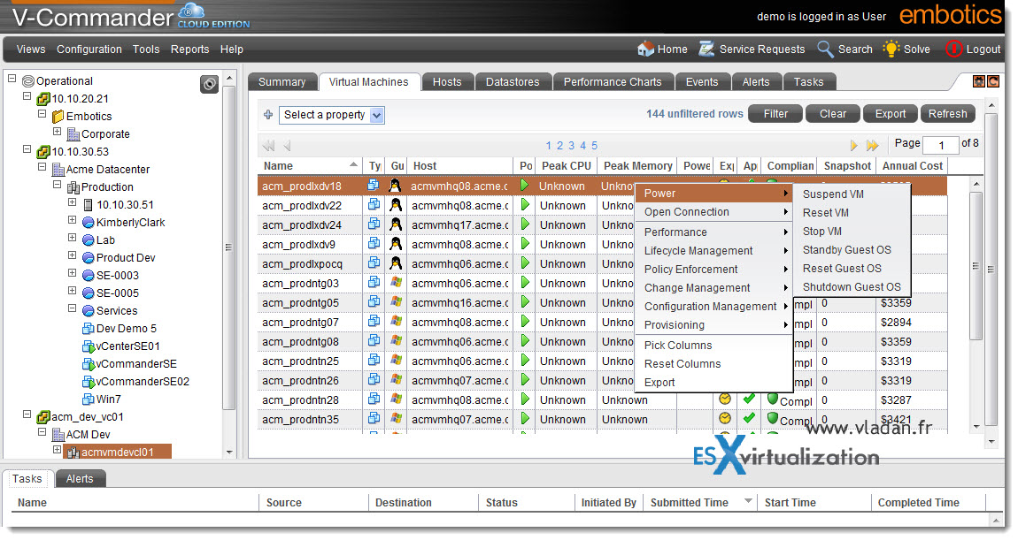
Task: Collapse the acm_dev_vc01 node
Action: pos(27,414)
